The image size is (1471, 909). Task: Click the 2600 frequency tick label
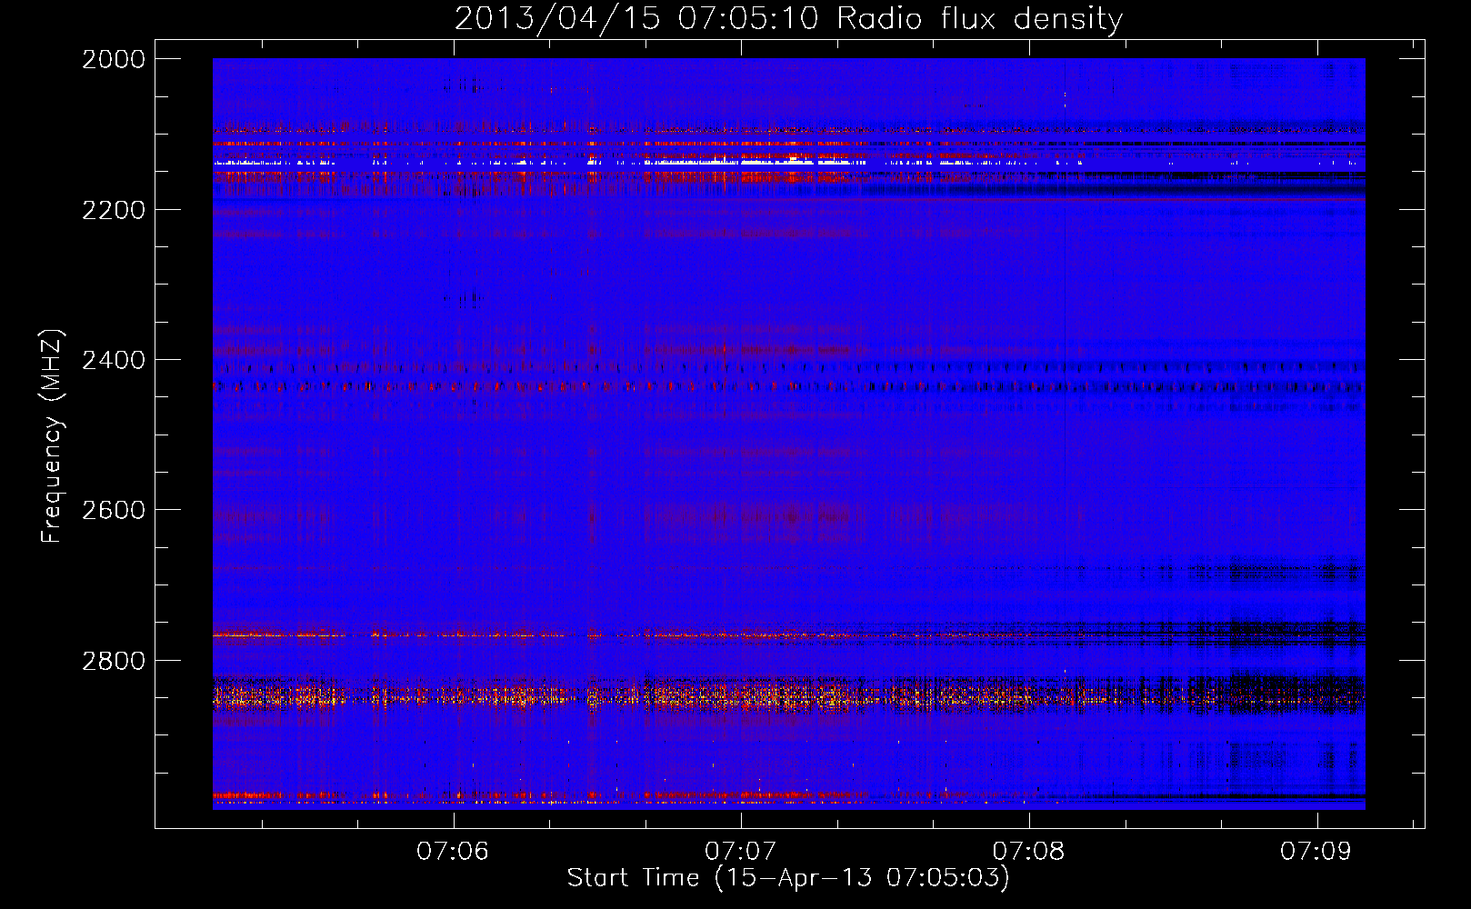point(114,510)
